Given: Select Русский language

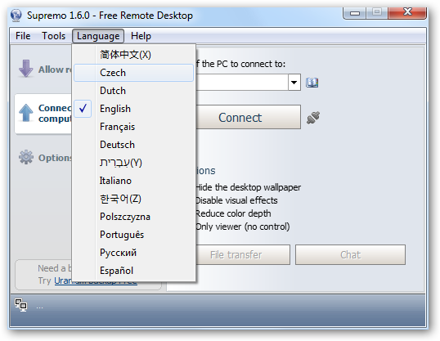Looking at the screenshot, I should click(x=133, y=253).
